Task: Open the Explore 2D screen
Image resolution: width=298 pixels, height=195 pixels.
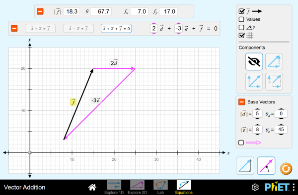Action: click(137, 187)
